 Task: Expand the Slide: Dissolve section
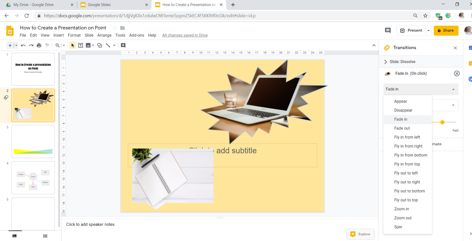click(x=386, y=62)
